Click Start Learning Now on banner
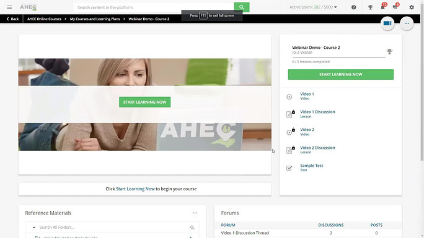The width and height of the screenshot is (424, 238). [144, 102]
